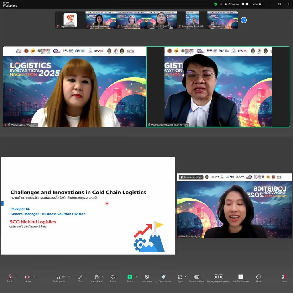Show next page of participant thumbnails
The width and height of the screenshot is (293, 293).
tap(244, 20)
